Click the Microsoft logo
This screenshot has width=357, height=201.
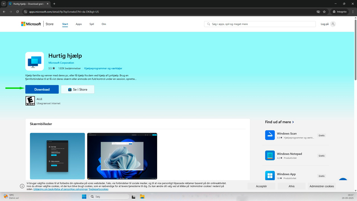31,24
